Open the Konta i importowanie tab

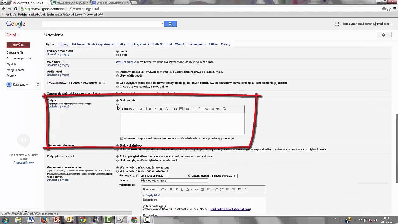point(102,44)
